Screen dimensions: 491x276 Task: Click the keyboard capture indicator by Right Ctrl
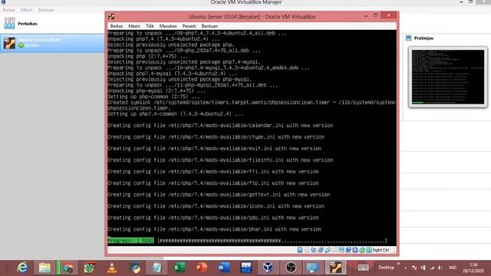(369, 250)
